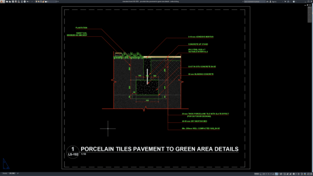Click the Redo arrow icon
The image size is (313, 176).
click(32, 1)
